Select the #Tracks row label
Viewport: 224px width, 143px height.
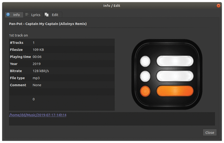[x=16, y=43]
